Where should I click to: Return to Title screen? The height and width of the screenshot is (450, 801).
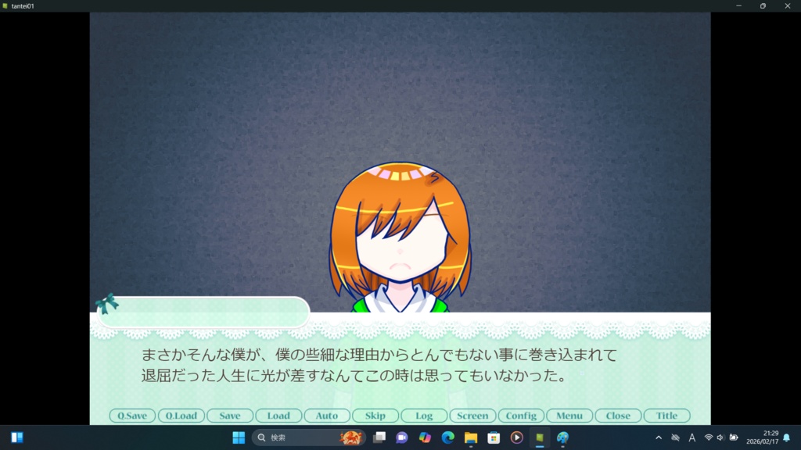pos(666,416)
